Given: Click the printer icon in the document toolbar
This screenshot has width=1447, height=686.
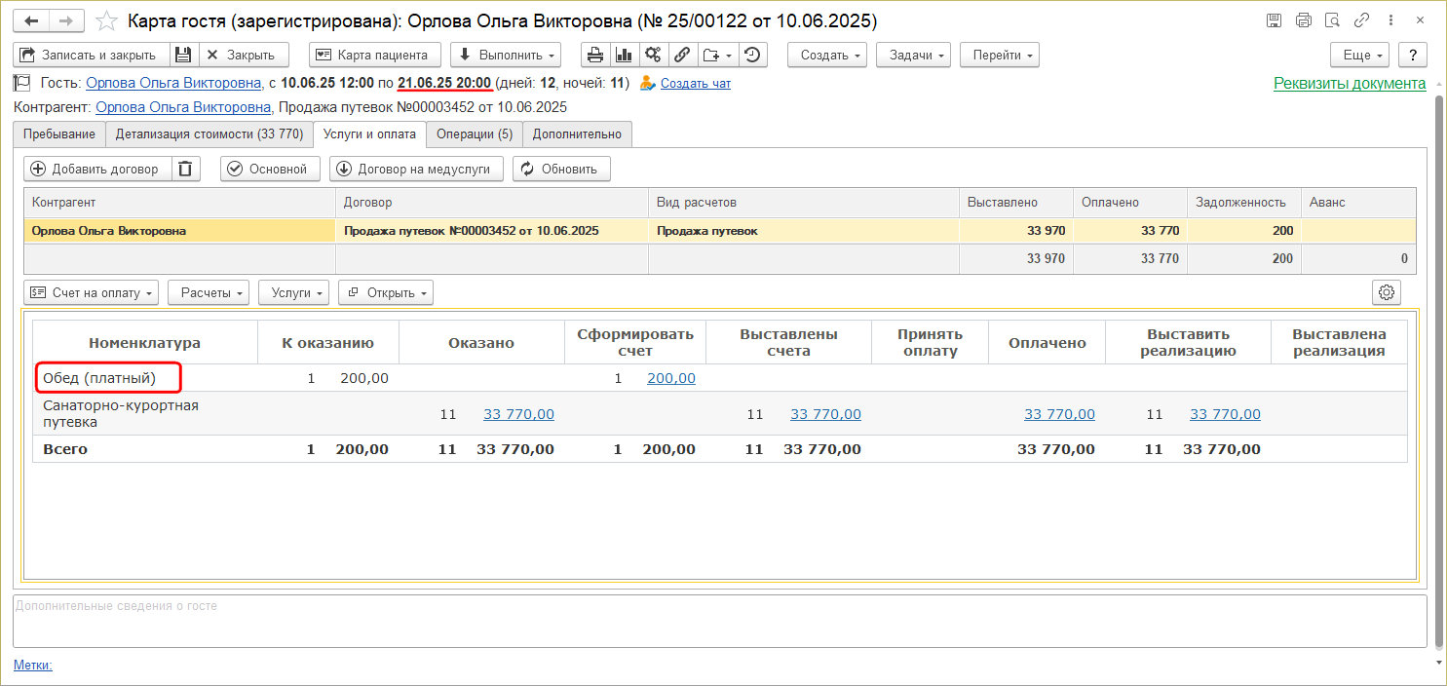Looking at the screenshot, I should pos(594,55).
